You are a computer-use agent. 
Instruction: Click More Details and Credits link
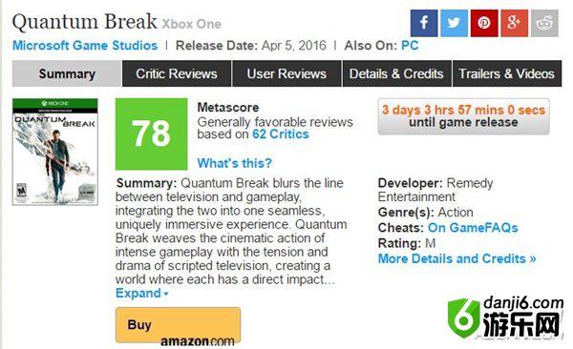[456, 258]
